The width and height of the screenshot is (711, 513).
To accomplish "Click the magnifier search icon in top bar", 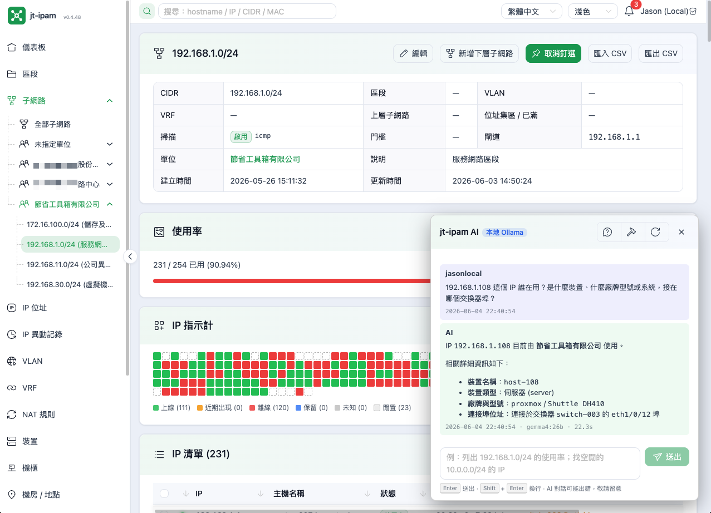I will click(x=147, y=11).
